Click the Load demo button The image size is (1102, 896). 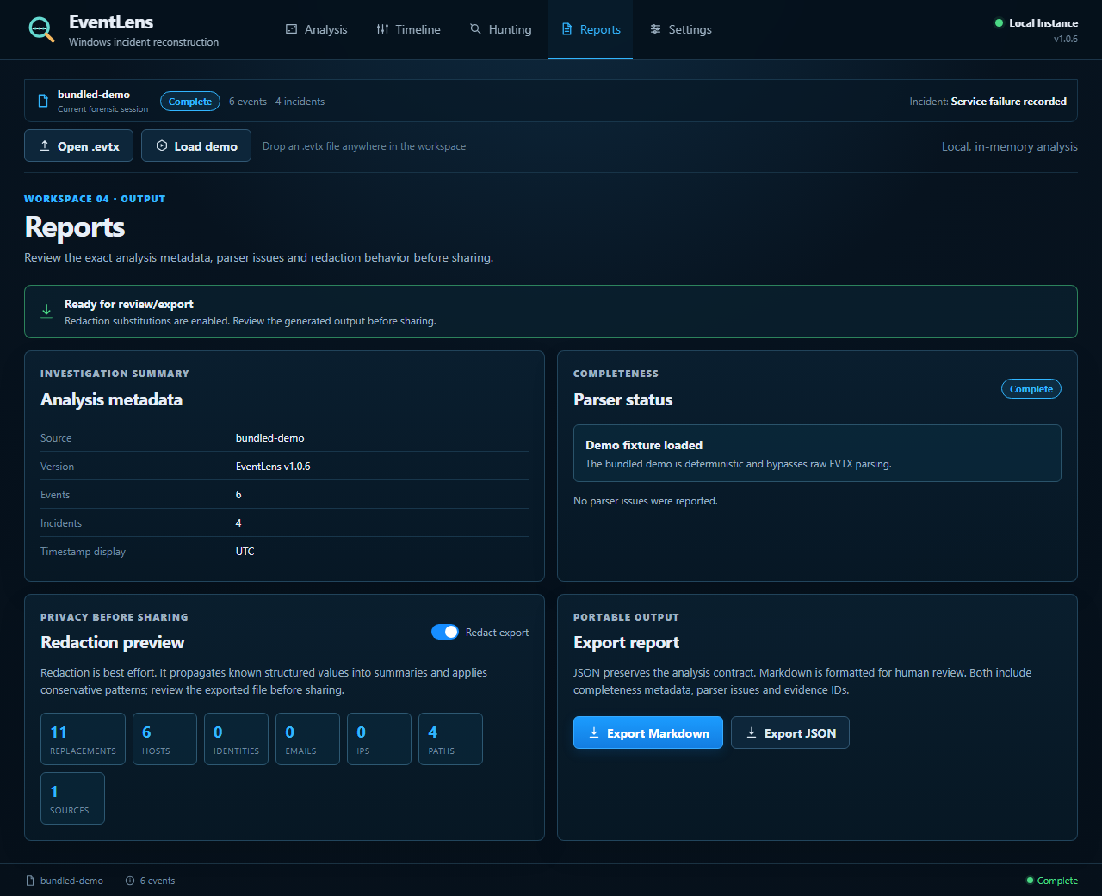click(196, 145)
